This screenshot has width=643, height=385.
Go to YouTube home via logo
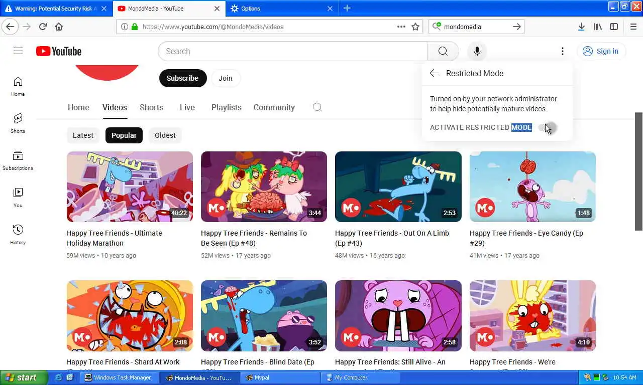point(59,51)
